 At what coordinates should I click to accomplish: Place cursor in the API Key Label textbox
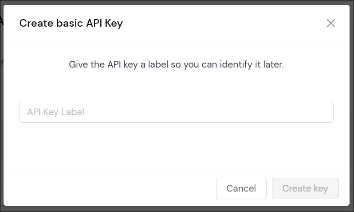176,112
